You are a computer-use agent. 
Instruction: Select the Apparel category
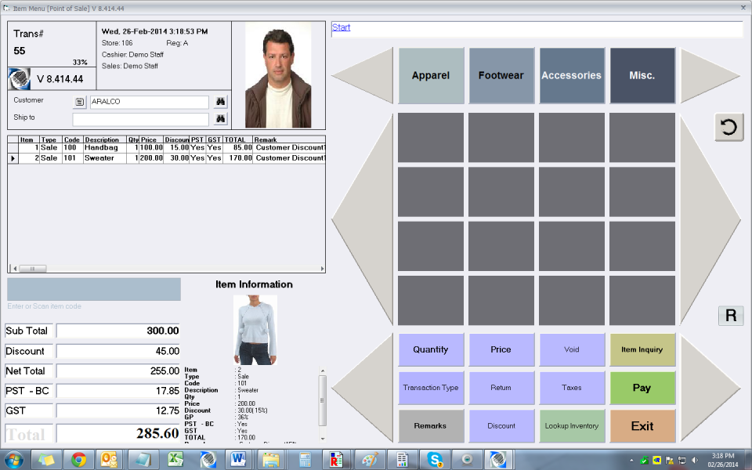point(431,75)
